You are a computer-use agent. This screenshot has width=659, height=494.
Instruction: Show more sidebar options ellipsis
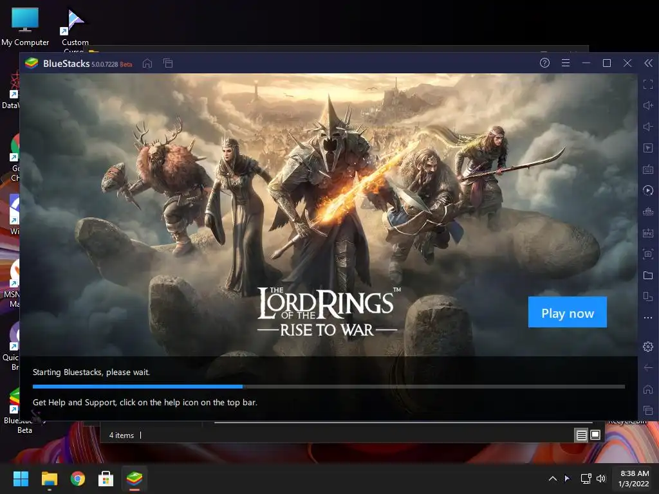648,318
